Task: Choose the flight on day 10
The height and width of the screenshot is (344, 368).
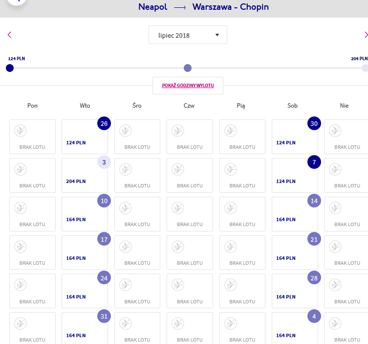Action: [x=85, y=214]
